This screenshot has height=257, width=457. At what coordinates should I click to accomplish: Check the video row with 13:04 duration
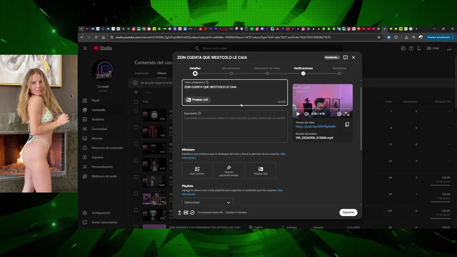click(x=136, y=177)
